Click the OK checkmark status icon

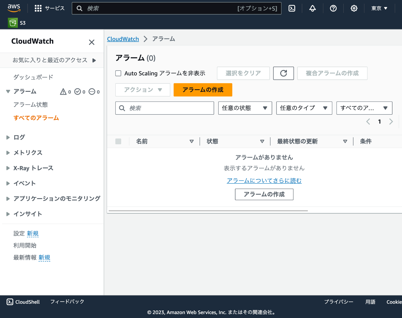78,92
